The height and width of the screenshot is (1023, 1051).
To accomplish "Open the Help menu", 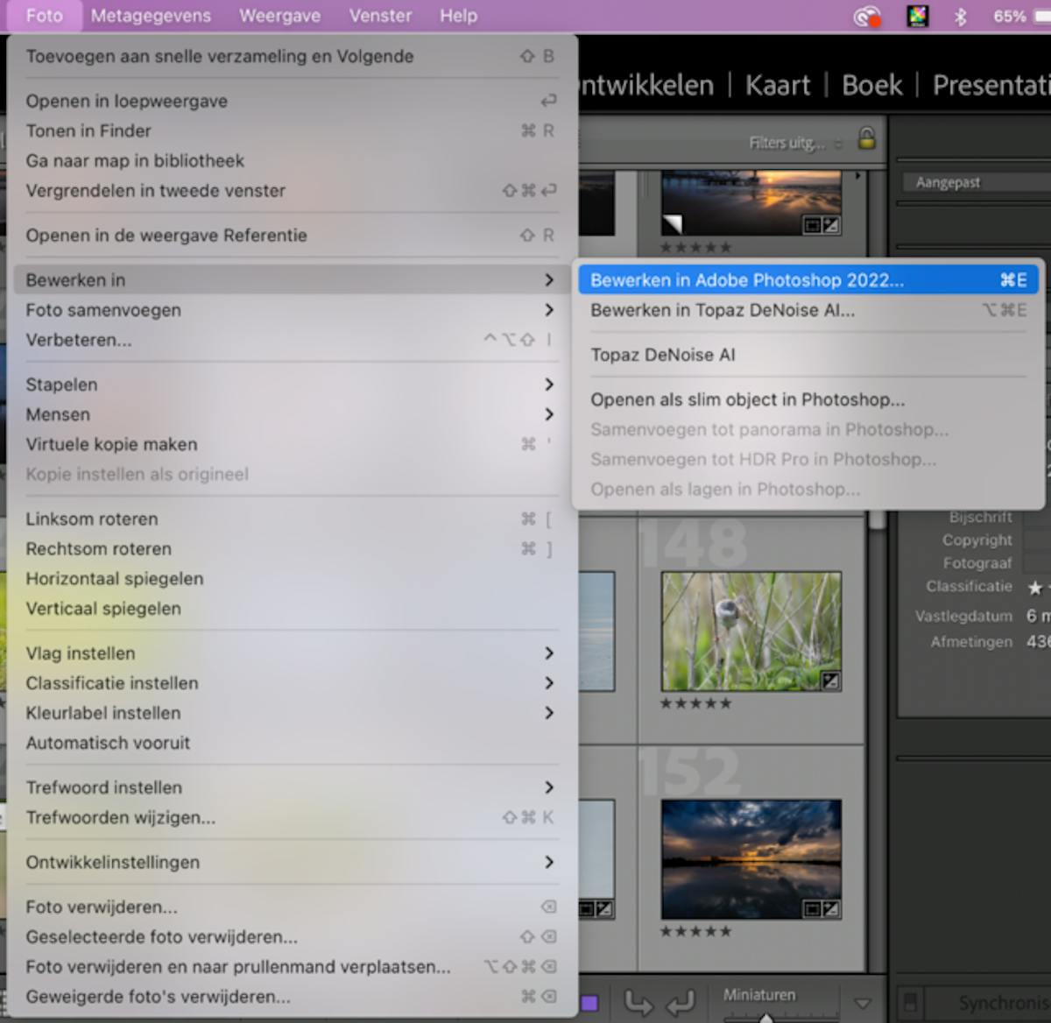I will tap(458, 16).
